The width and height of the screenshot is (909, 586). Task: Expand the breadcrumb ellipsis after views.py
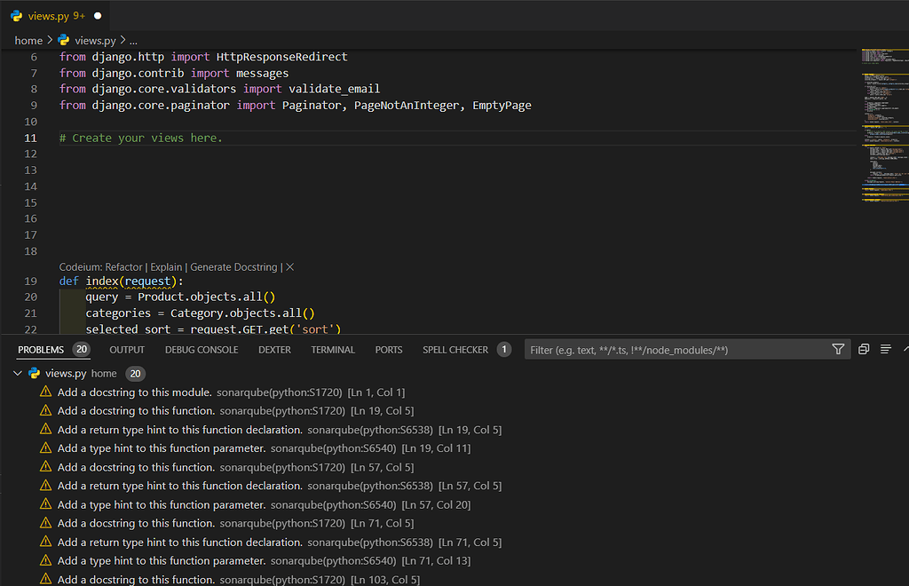coord(131,40)
